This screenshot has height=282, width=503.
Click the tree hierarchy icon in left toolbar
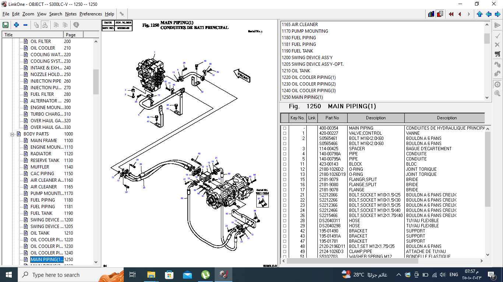45,25
